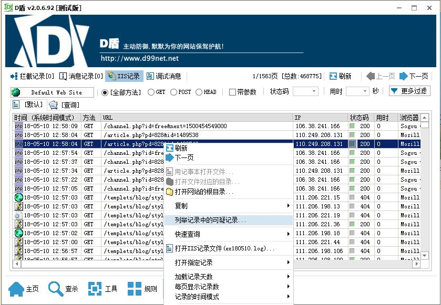This screenshot has height=305, width=441.
Task: Click the 消息记录 info icon
Action: [x=63, y=76]
